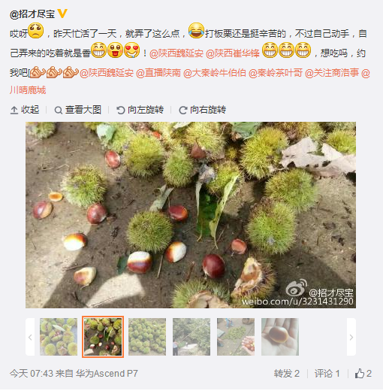Click the thumbs-up like icon
Viewport: 383px width, 391px height.
point(359,374)
